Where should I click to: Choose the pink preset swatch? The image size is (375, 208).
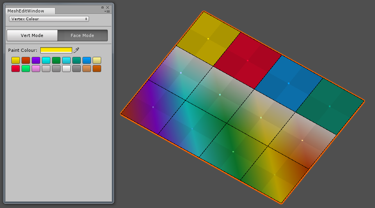point(36,69)
